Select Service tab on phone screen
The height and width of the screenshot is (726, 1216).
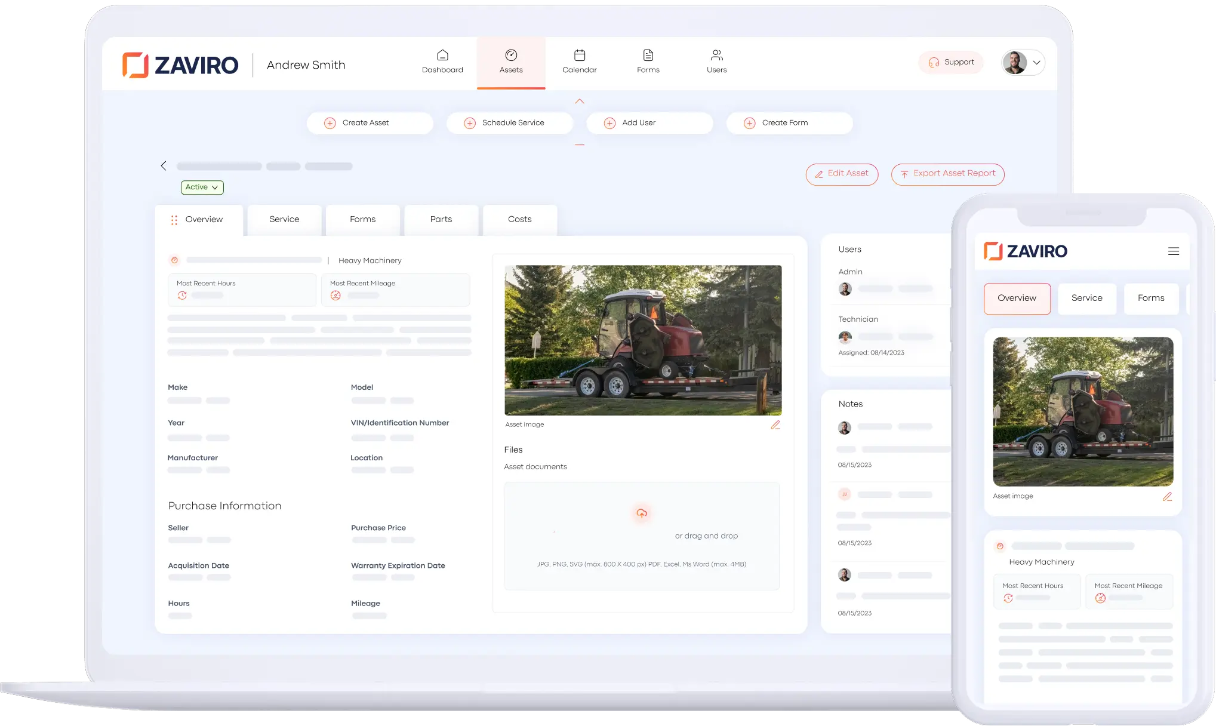(x=1086, y=299)
